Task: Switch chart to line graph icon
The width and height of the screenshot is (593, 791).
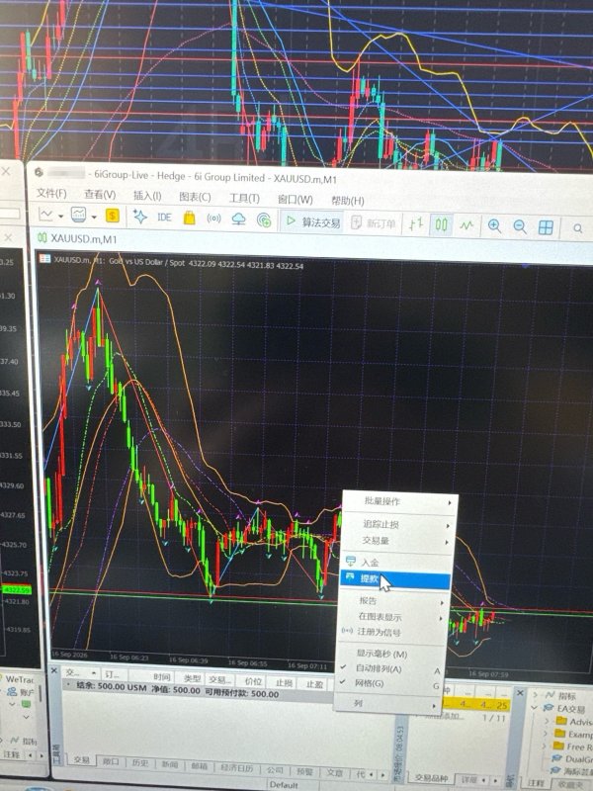Action: click(x=466, y=225)
